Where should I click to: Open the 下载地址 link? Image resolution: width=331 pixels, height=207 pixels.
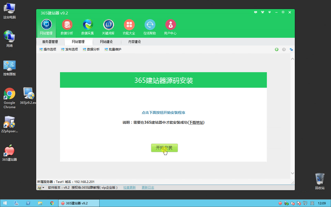coord(196,122)
